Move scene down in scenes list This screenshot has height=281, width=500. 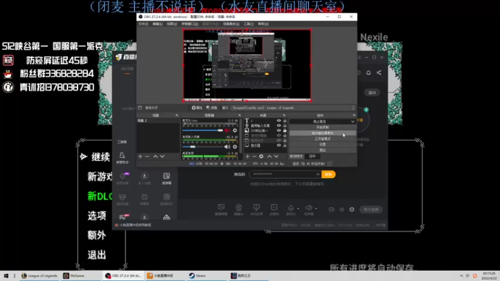click(x=162, y=157)
